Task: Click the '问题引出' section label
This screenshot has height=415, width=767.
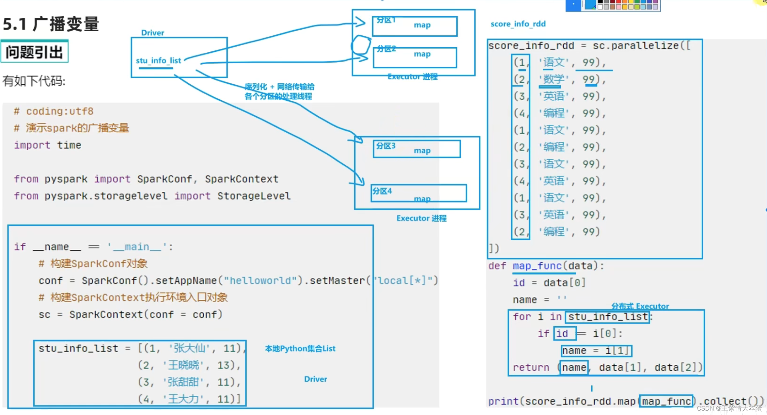Action: coord(34,52)
